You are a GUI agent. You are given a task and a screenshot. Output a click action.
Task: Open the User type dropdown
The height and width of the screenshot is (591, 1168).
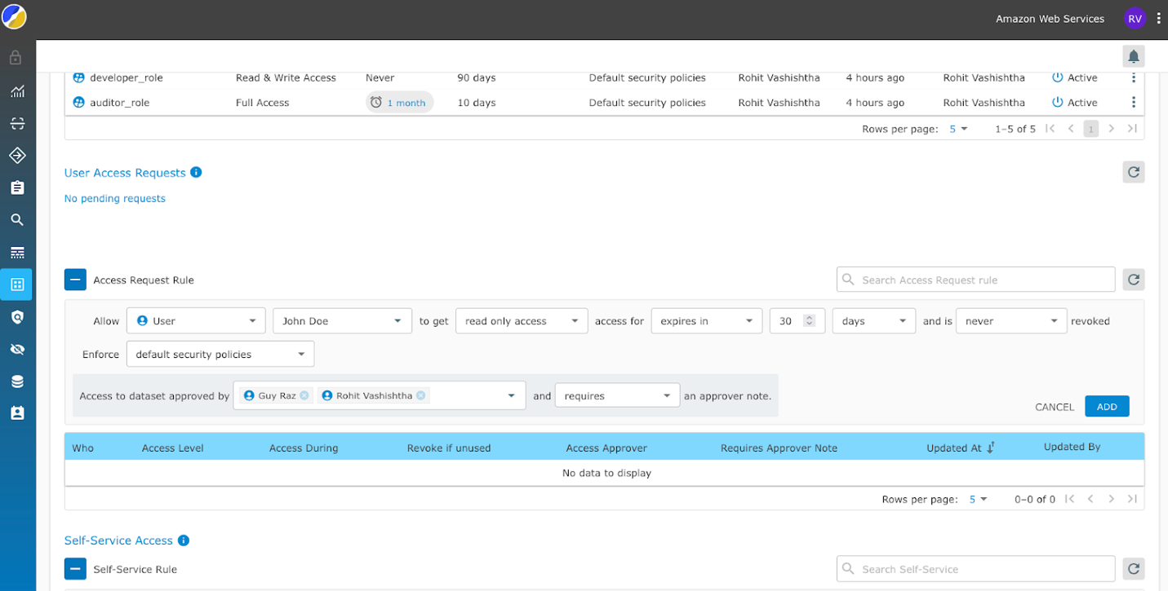(x=196, y=321)
